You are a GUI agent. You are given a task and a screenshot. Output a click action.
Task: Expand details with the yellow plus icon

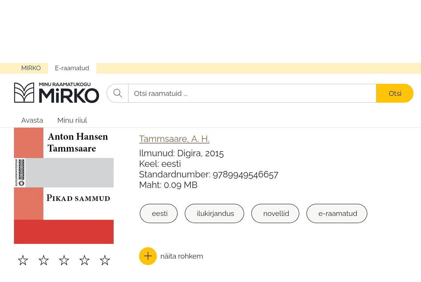tap(148, 256)
